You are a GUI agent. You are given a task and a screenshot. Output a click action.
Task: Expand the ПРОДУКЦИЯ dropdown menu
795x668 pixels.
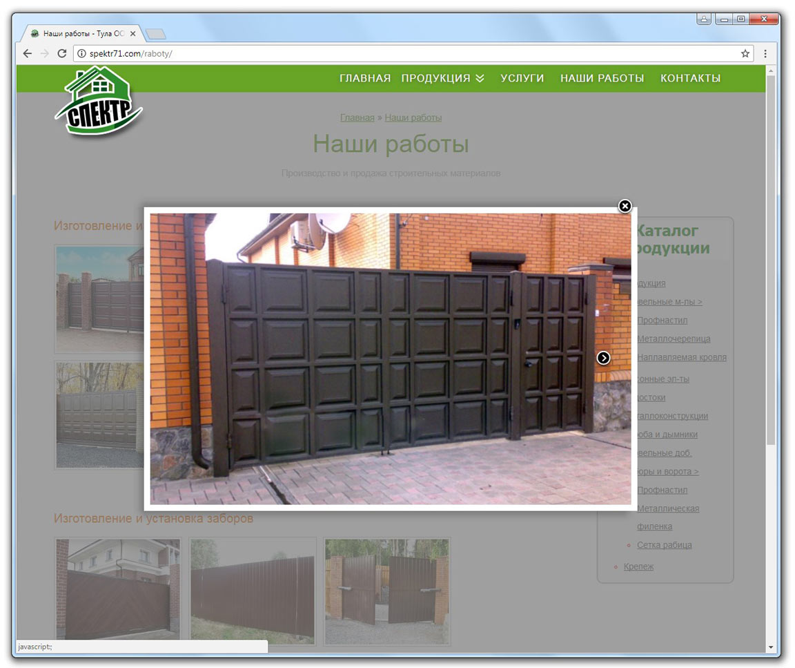point(442,78)
